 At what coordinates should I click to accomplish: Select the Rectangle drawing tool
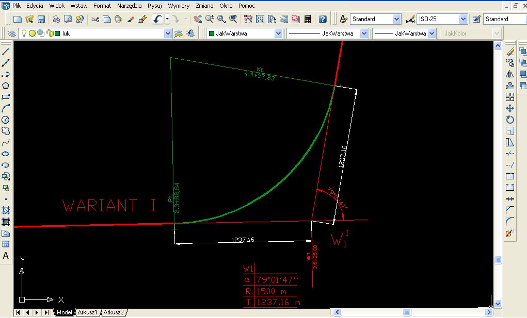pyautogui.click(x=6, y=97)
